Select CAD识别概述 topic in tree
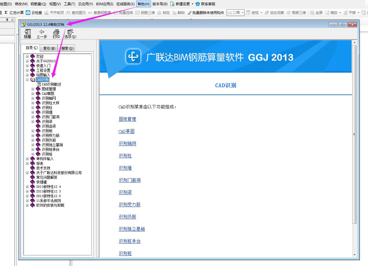The width and height of the screenshot is (368, 266). click(x=51, y=84)
